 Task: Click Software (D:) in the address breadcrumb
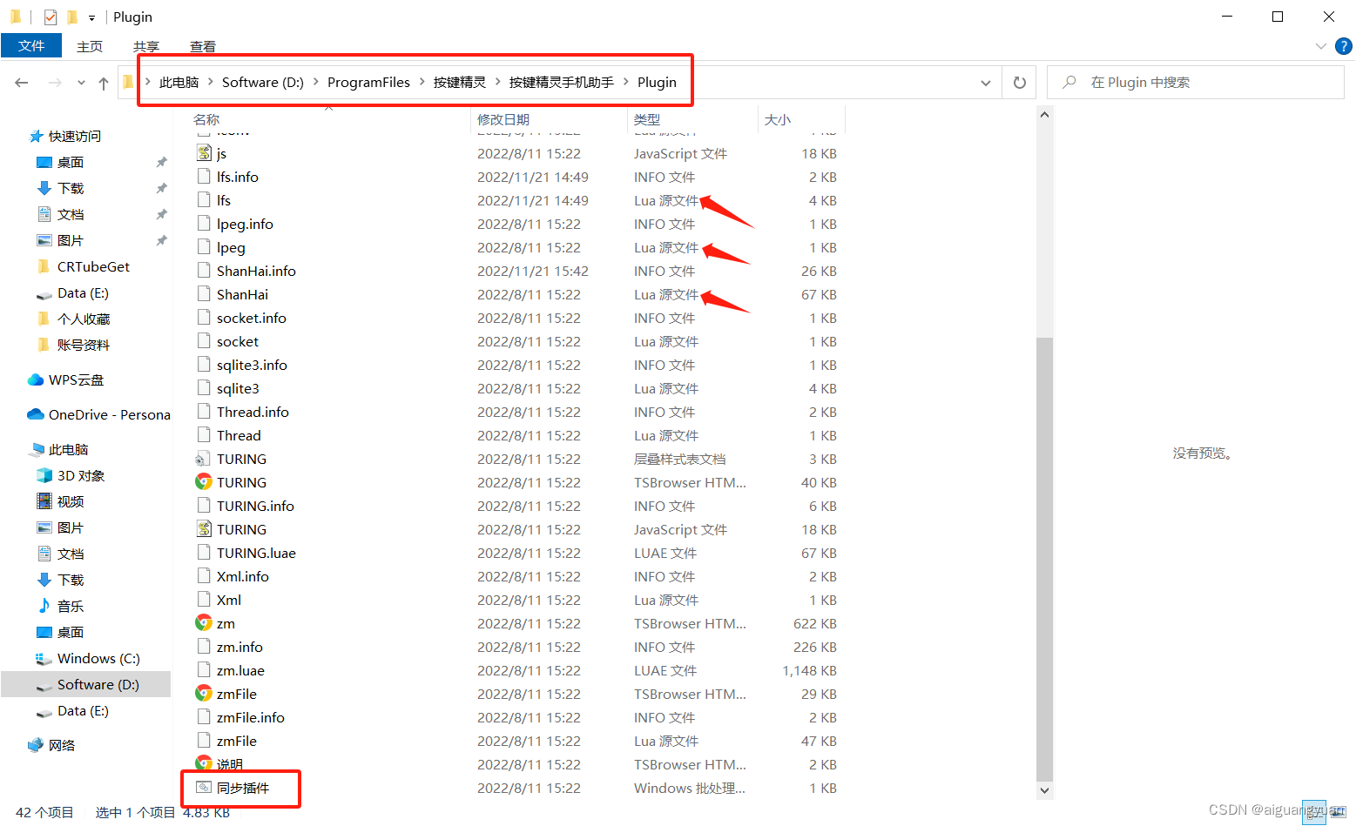(x=263, y=83)
